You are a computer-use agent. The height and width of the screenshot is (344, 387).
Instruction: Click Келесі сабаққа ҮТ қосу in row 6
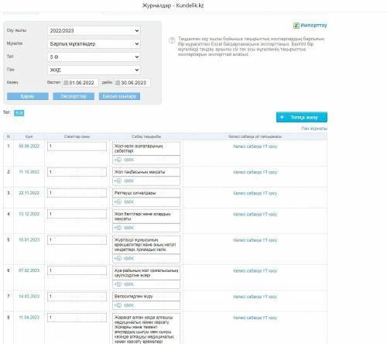pyautogui.click(x=255, y=270)
